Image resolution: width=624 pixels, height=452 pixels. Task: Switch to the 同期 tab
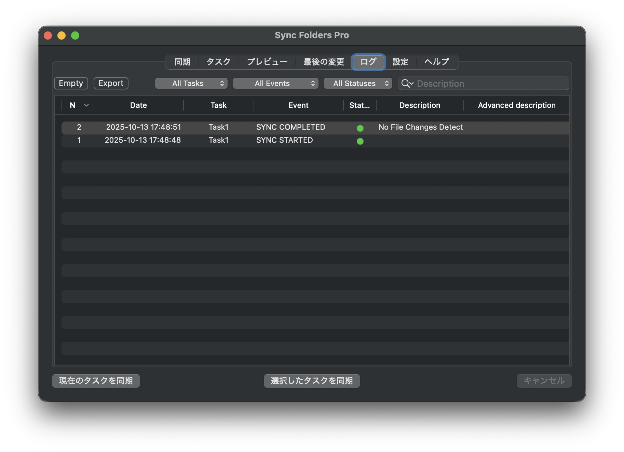pyautogui.click(x=182, y=62)
